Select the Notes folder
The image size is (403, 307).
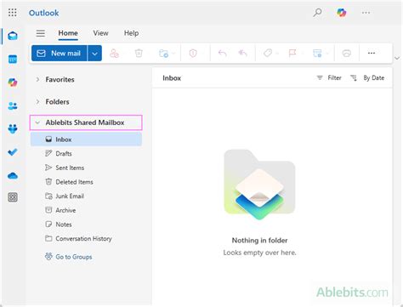86,225
